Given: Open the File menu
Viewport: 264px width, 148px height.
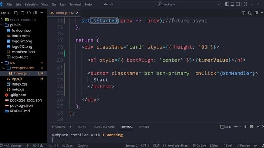Looking at the screenshot, I should point(9,5).
